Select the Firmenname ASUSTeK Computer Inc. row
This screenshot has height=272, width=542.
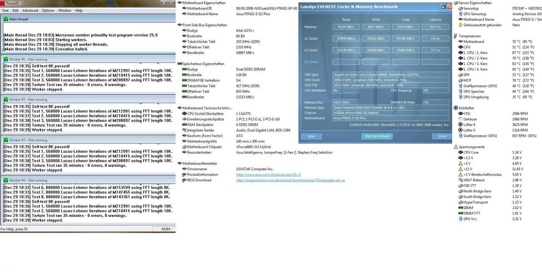coord(228,169)
